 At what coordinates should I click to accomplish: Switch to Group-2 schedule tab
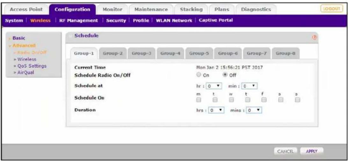[x=113, y=53]
